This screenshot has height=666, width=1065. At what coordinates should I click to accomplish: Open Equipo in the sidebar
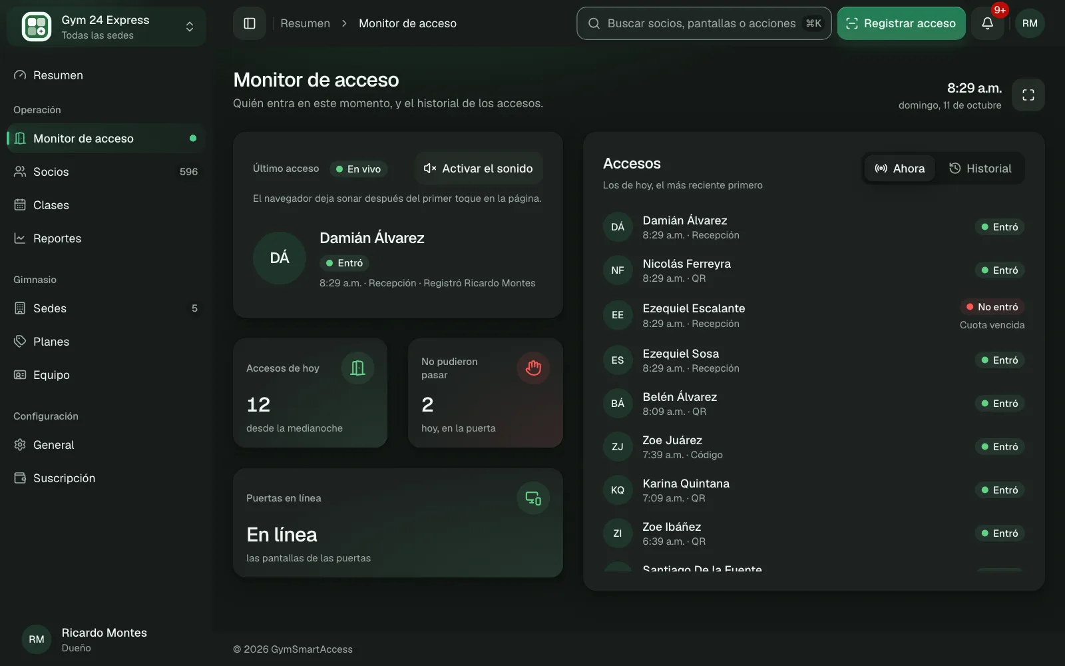click(x=106, y=375)
